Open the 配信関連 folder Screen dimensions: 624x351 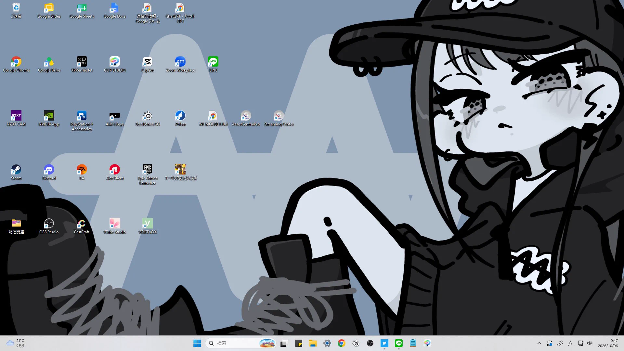click(16, 226)
